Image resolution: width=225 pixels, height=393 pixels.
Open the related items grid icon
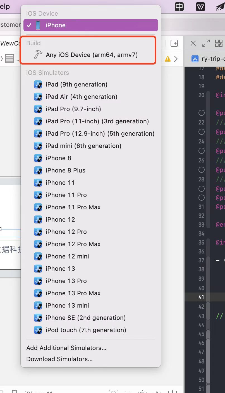click(x=219, y=43)
